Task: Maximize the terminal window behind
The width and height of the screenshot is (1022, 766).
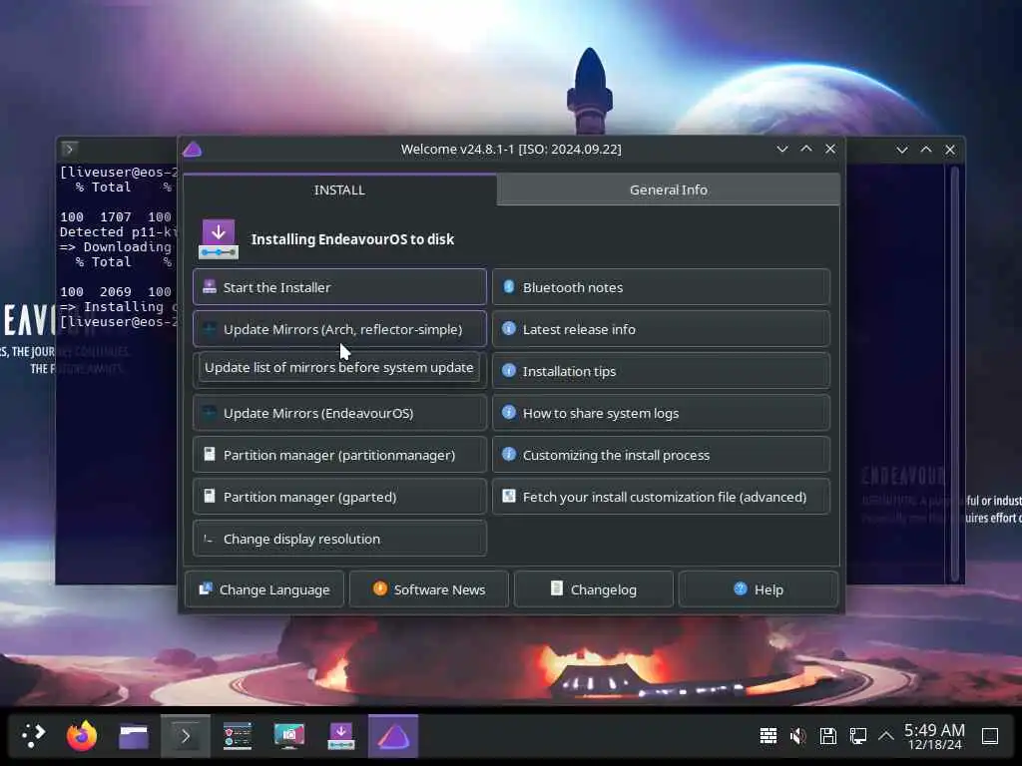Action: [x=926, y=150]
